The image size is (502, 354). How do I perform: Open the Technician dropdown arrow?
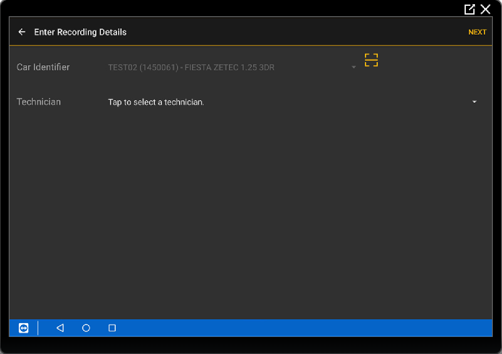coord(475,102)
